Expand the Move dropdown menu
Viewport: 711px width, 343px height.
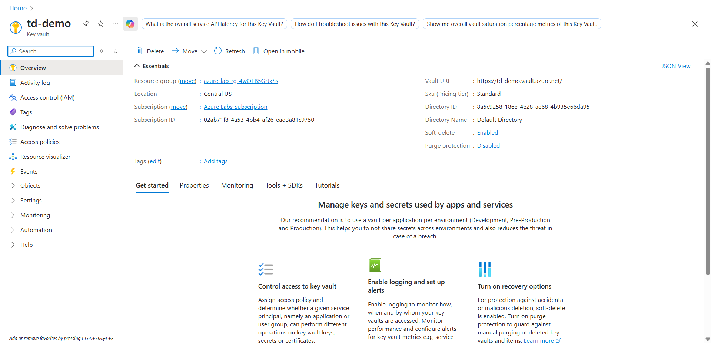coord(204,51)
